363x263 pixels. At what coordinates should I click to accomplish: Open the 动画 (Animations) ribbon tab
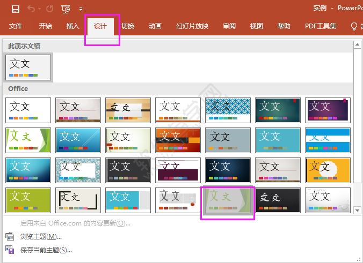point(155,26)
